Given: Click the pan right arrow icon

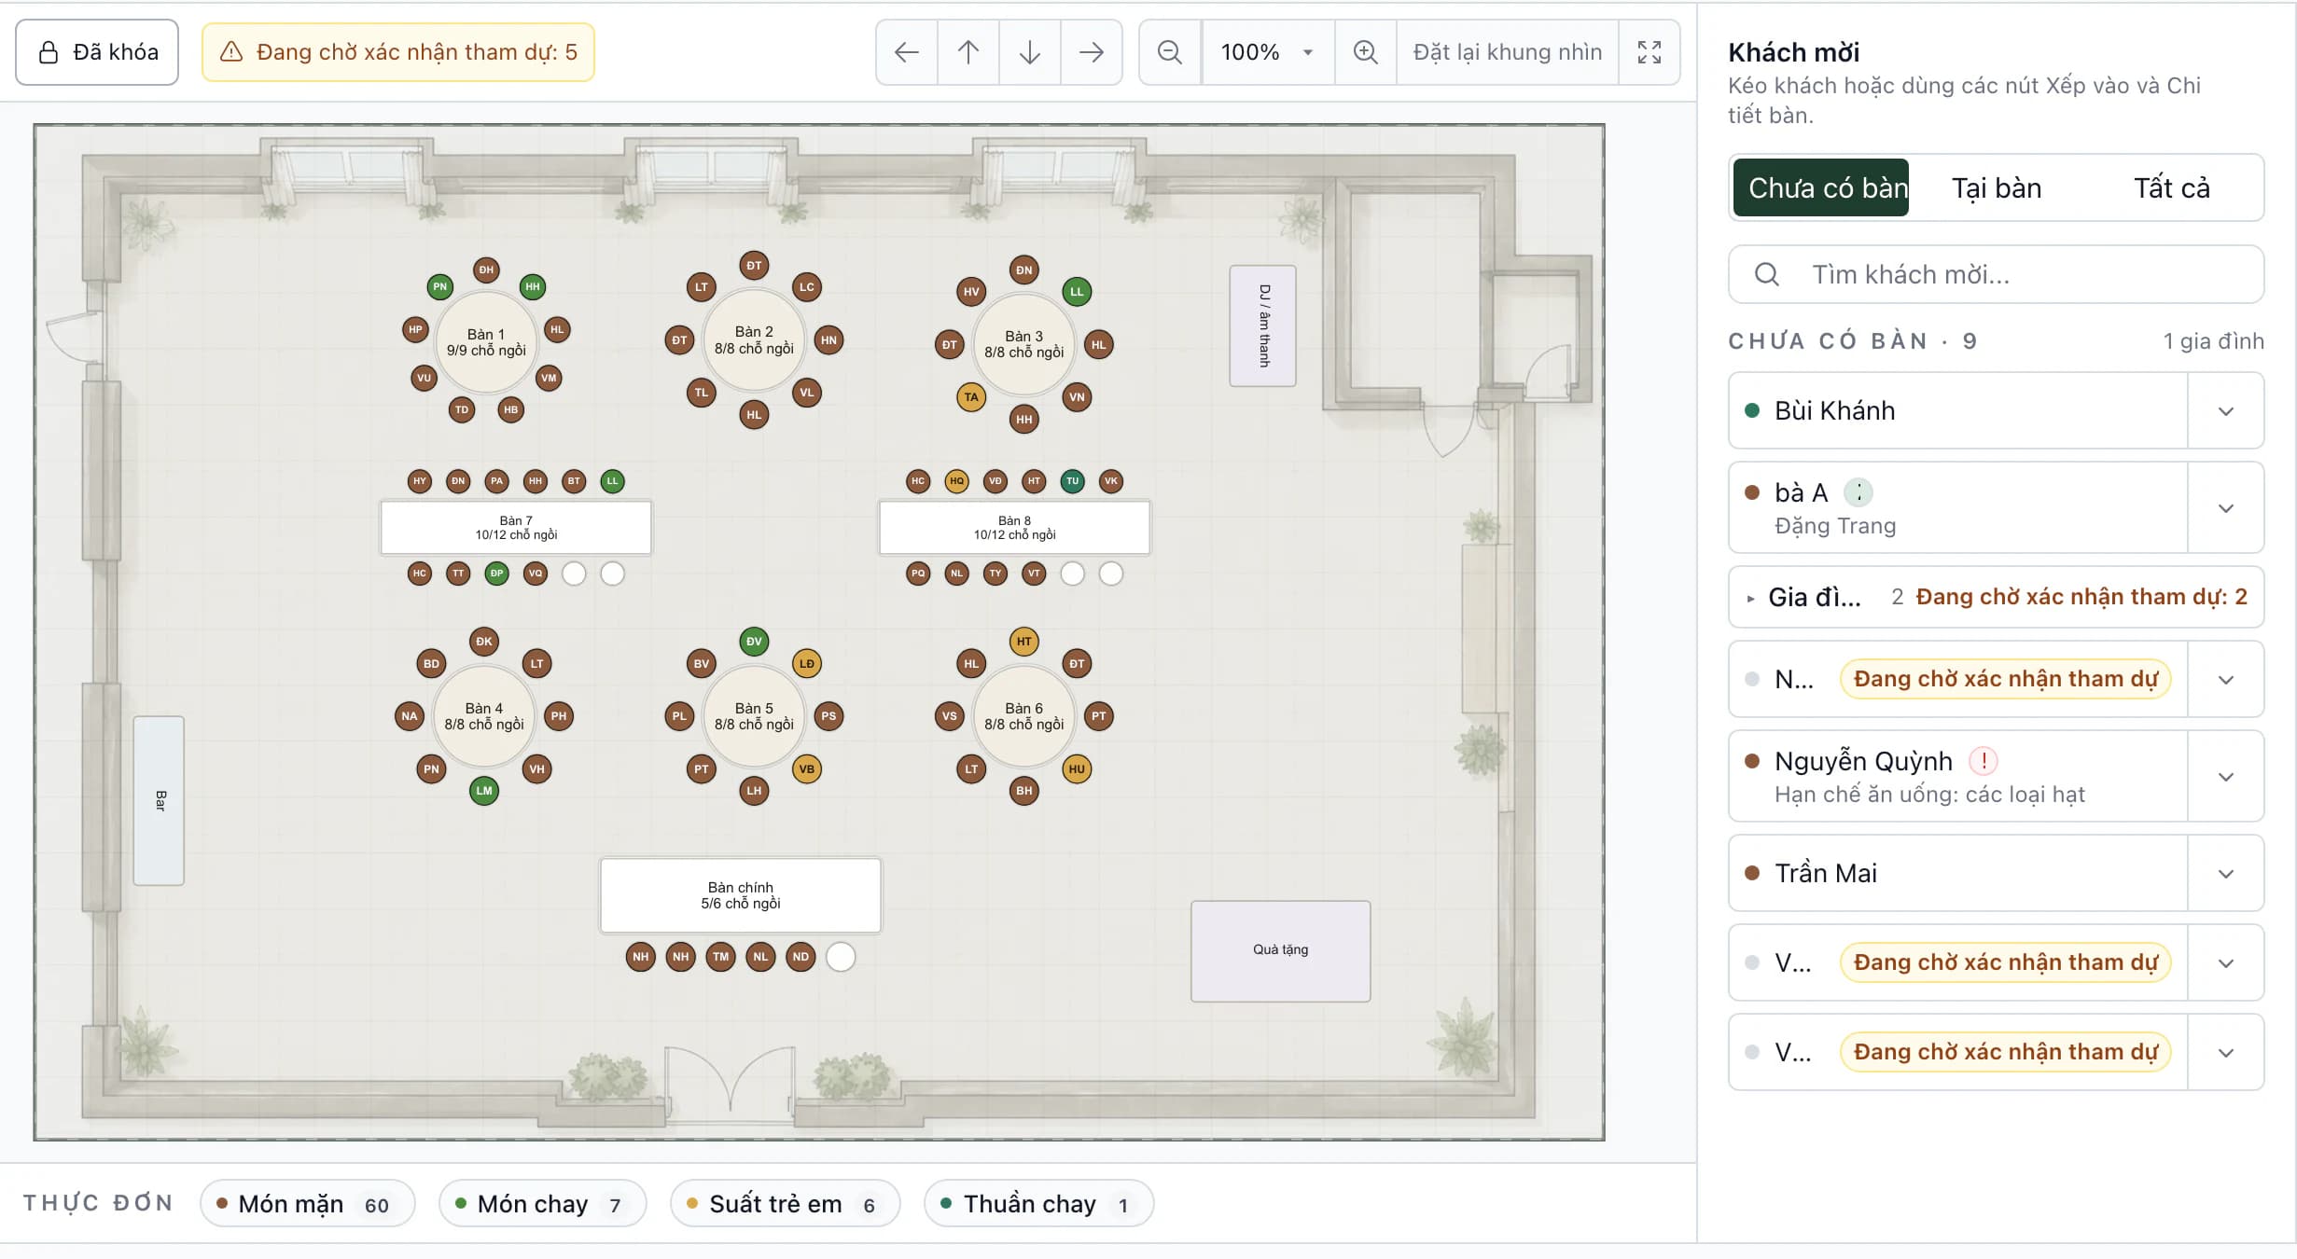Looking at the screenshot, I should pos(1091,52).
